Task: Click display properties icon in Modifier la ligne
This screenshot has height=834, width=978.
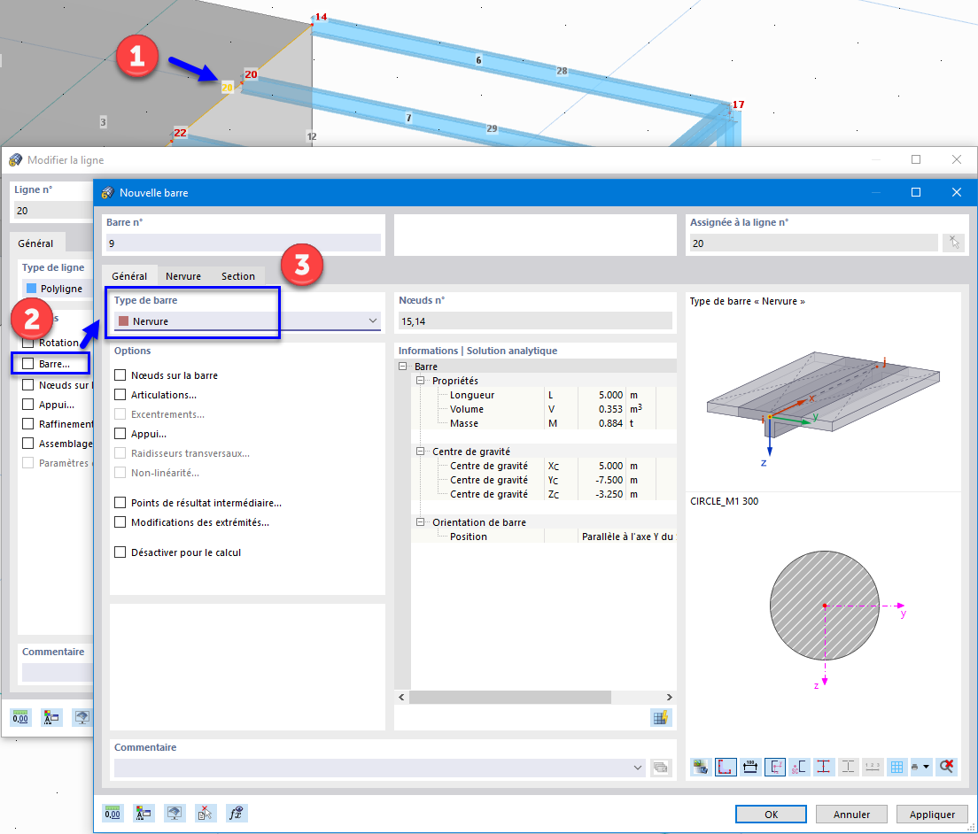Action: point(51,717)
